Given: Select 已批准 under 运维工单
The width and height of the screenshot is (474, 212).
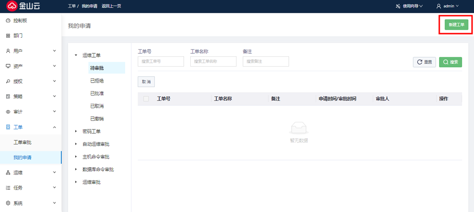Looking at the screenshot, I should coord(97,93).
